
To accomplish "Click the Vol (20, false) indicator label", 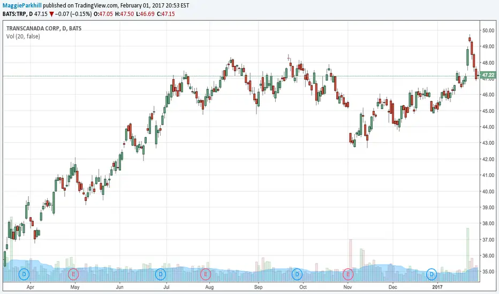I will (x=23, y=36).
